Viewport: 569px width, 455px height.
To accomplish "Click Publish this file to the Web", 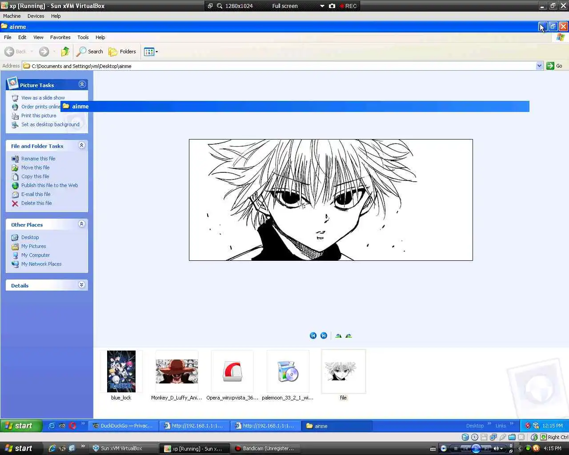I will tap(49, 185).
